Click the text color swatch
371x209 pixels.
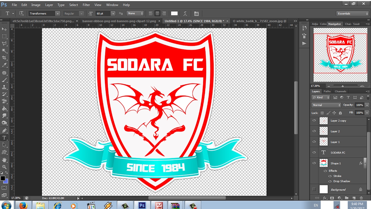[x=174, y=13]
